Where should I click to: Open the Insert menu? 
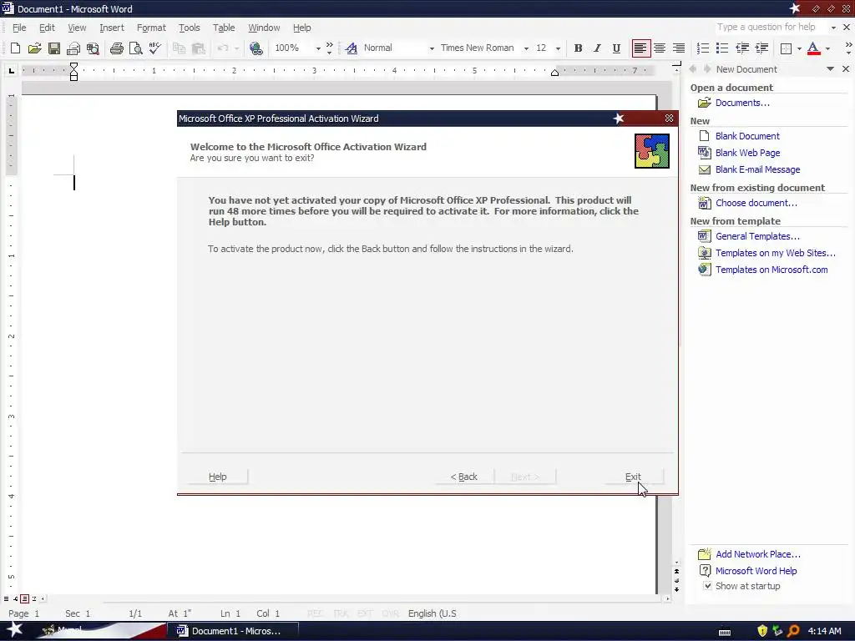coord(112,28)
